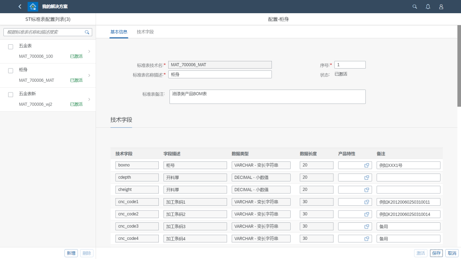Expand the MAT_700006_100 list item chevron
The height and width of the screenshot is (259, 461).
(x=89, y=51)
